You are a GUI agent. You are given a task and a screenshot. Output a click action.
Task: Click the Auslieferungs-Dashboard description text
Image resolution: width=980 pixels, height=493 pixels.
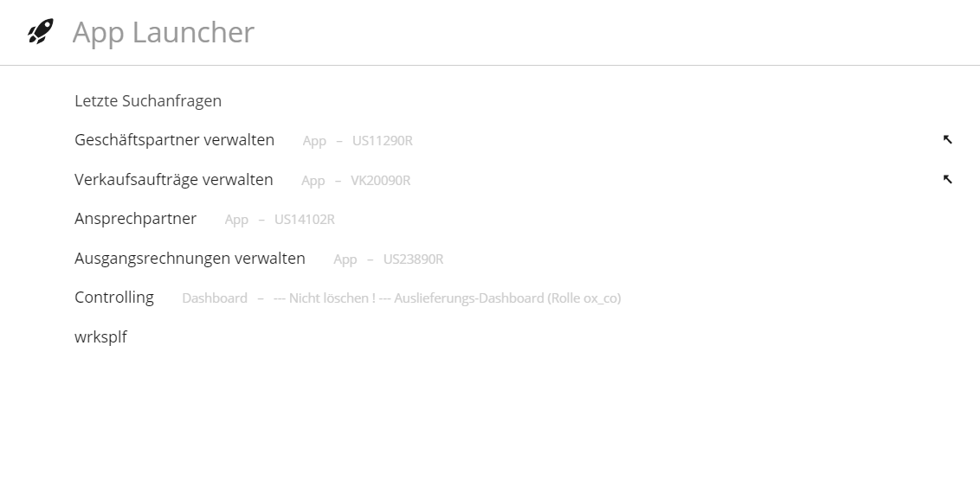[448, 298]
